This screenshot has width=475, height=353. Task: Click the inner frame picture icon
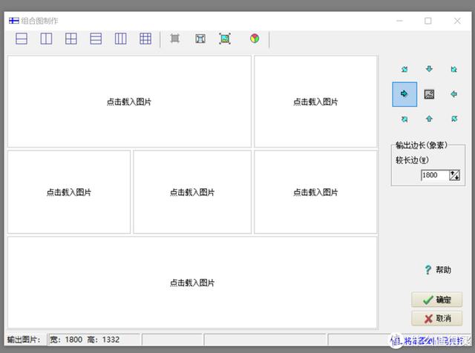tap(200, 39)
